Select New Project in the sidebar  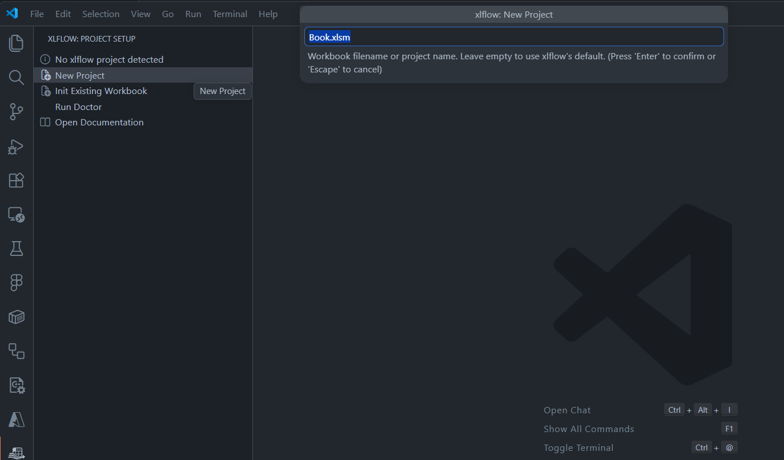(143, 75)
